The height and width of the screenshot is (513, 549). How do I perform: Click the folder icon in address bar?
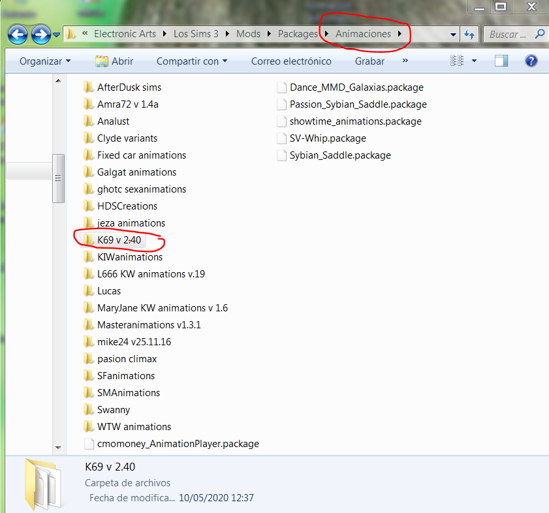(x=71, y=34)
